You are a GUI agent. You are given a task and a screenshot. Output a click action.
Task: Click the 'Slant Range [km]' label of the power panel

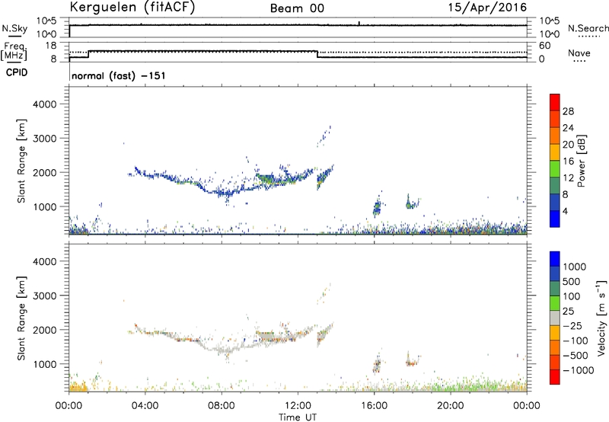coord(21,161)
